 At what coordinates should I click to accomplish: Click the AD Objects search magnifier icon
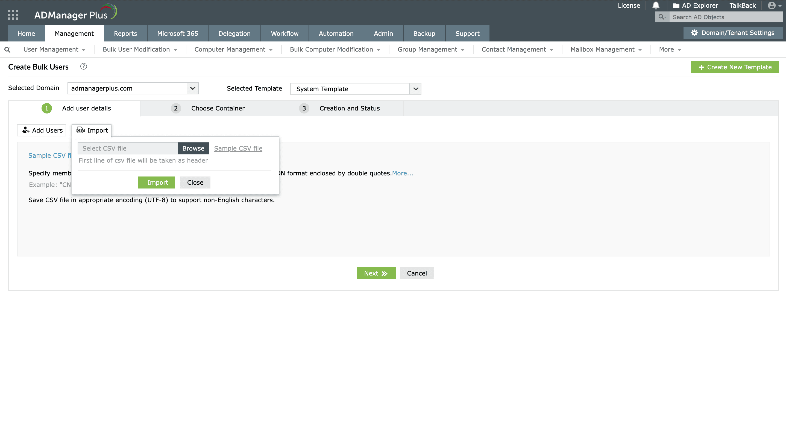662,17
